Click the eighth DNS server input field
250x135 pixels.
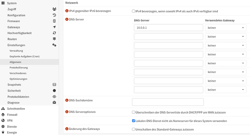[168, 90]
